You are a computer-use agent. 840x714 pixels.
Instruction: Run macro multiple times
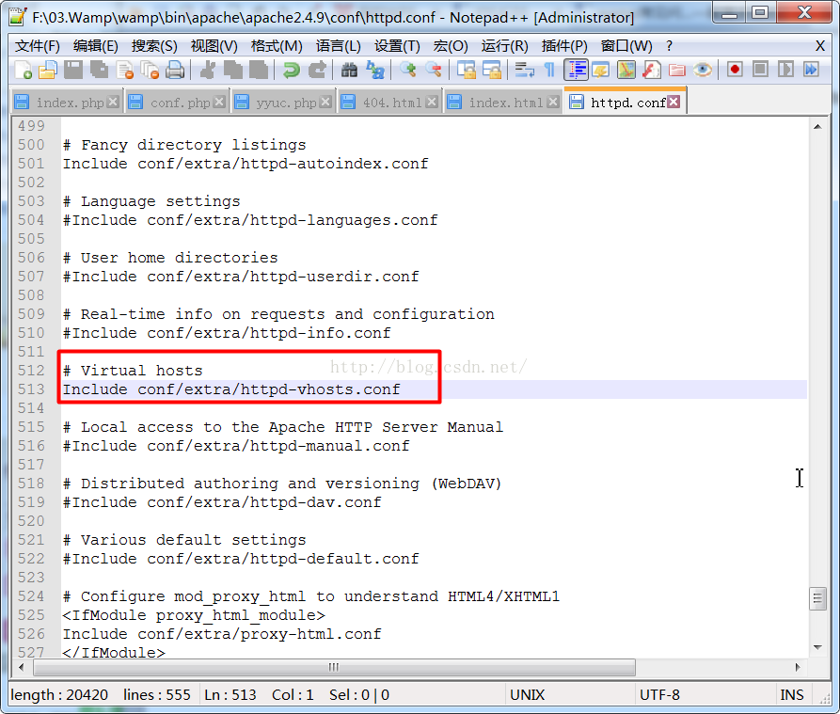(x=811, y=71)
